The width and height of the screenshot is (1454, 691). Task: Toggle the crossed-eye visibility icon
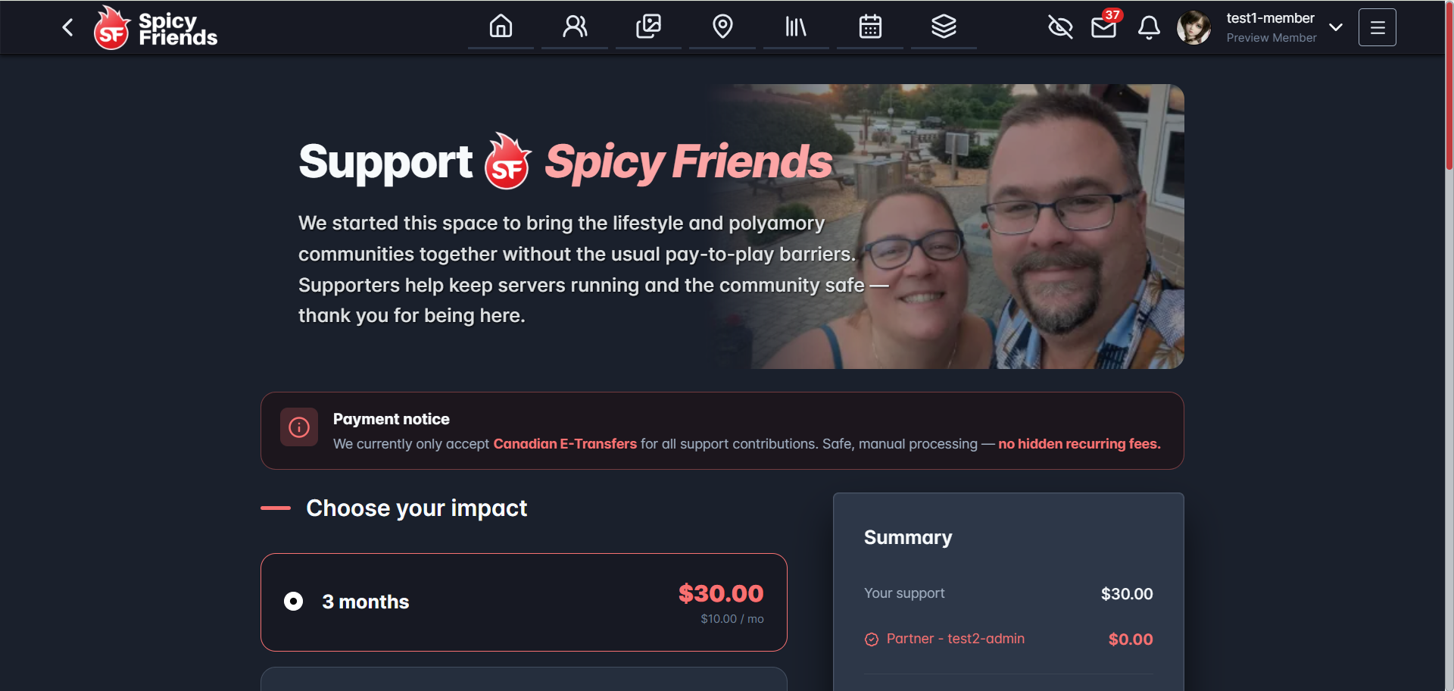(x=1060, y=27)
